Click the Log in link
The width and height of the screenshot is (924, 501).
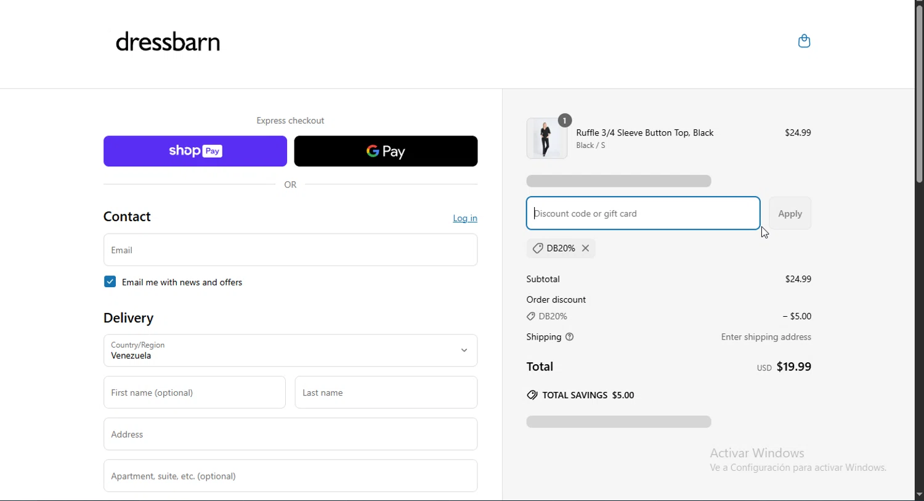tap(465, 219)
